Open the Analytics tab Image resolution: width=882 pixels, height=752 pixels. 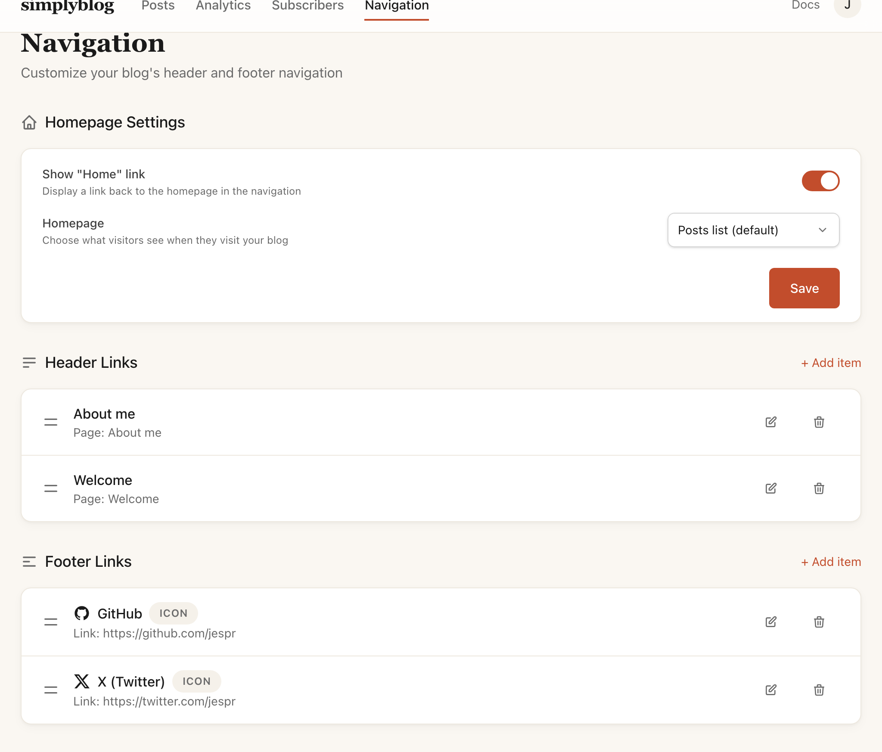[223, 6]
